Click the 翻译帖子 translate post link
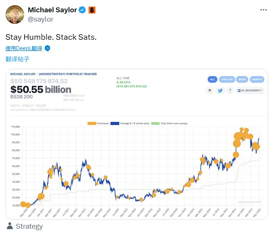273x235 pixels. [17, 59]
